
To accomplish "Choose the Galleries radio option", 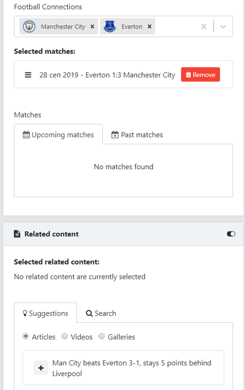I will point(102,336).
